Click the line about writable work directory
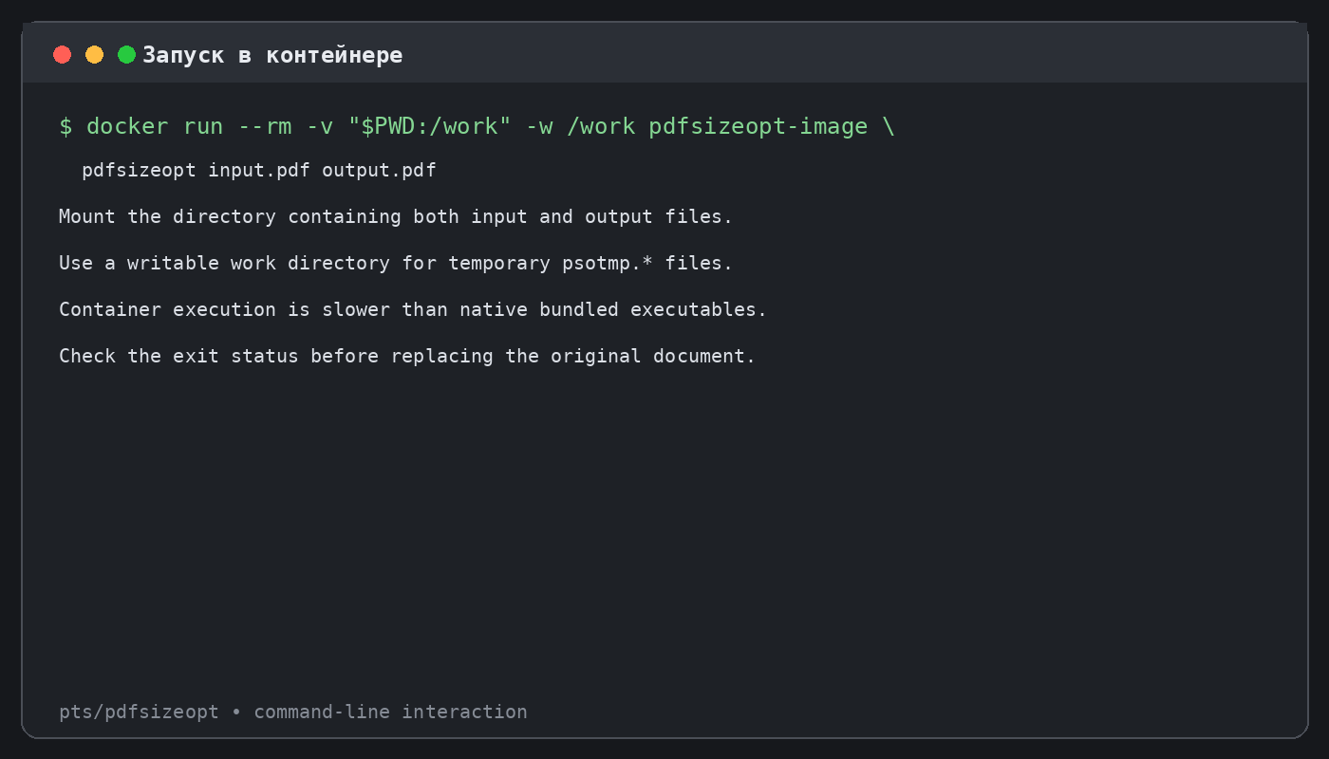Screen dimensions: 1329x759 [396, 263]
